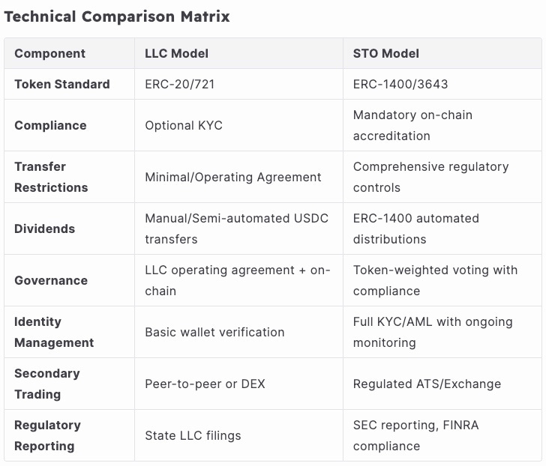
Task: Select the Compliance row label
Action: (50, 125)
